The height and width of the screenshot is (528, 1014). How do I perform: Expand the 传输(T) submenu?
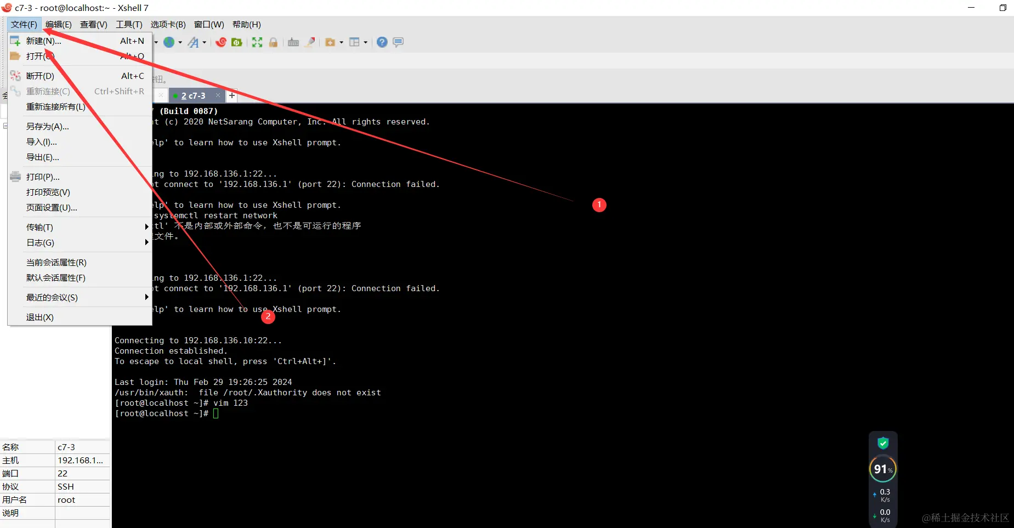click(x=80, y=228)
